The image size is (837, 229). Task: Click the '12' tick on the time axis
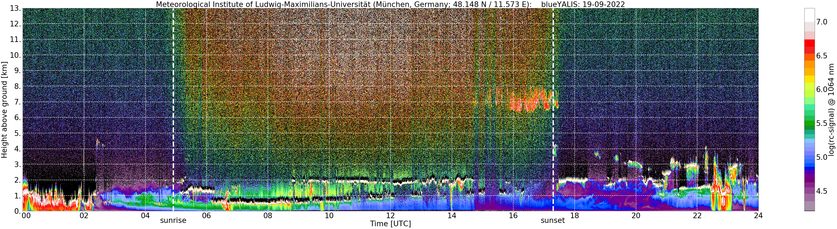point(390,216)
